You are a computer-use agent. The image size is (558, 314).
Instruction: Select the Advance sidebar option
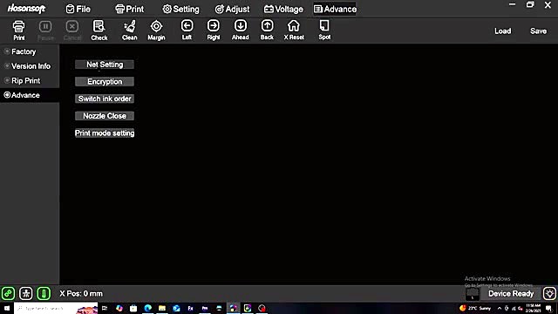coord(30,95)
